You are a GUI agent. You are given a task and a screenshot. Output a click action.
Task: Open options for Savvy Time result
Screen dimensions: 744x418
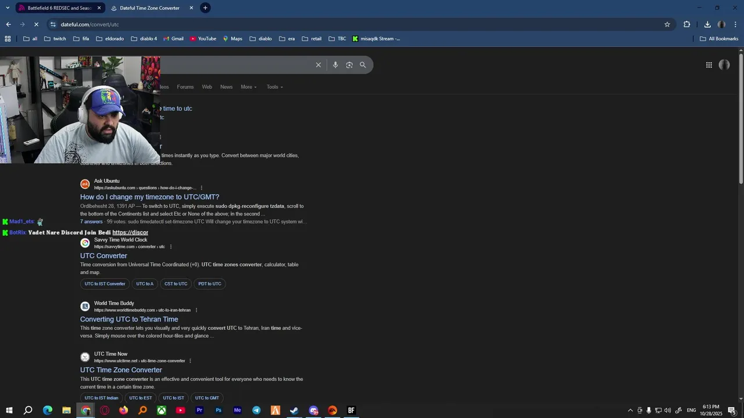point(171,247)
